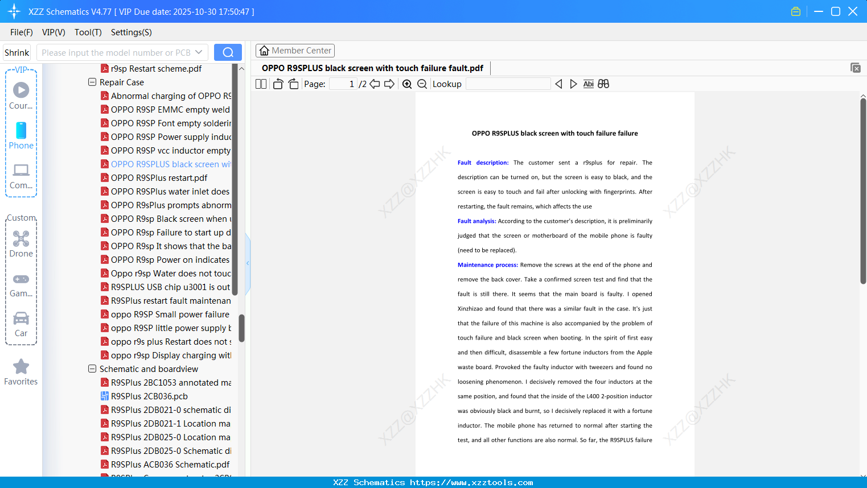
Task: Click the file tree panel collapse handle
Action: click(248, 263)
